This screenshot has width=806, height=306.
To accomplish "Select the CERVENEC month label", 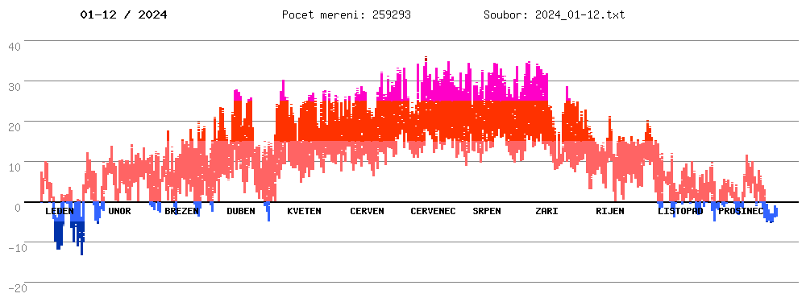I will 433,211.
